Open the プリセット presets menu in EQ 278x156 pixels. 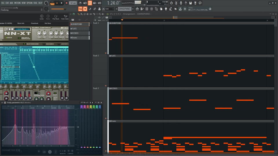click(84, 103)
